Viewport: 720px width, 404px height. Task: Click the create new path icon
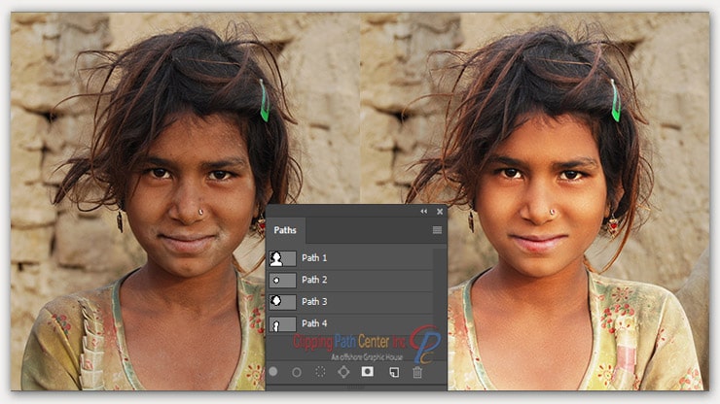coord(394,371)
